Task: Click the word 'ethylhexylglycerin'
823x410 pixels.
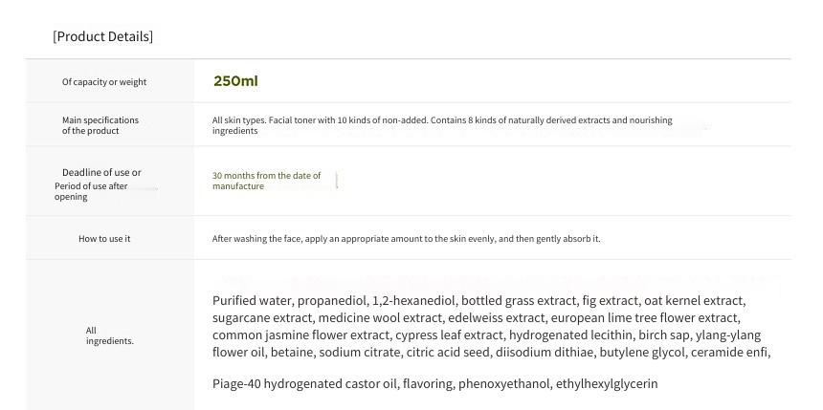Action: click(x=607, y=384)
